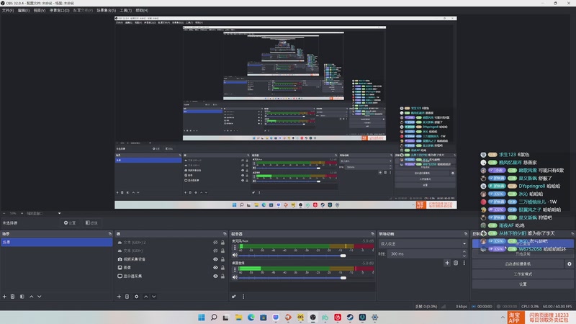Screen dimensions: 576x324
Task: Mute the 桌面音频 speaker icon
Action: coord(235,277)
